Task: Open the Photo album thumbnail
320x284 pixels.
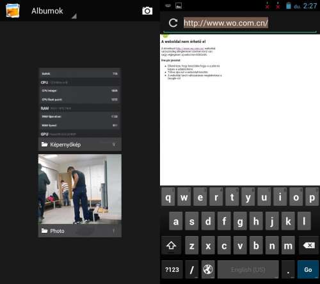Action: [80, 189]
